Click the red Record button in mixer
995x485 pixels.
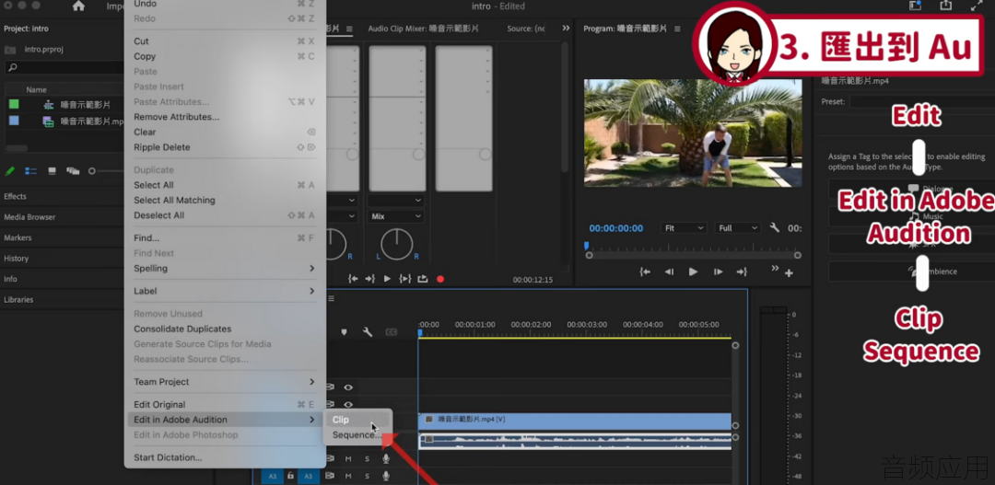pyautogui.click(x=439, y=279)
